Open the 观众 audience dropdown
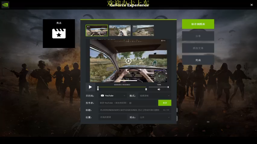Screen dimensions: 257x144 (155, 117)
